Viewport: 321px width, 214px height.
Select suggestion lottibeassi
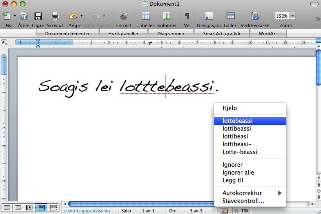pyautogui.click(x=250, y=129)
